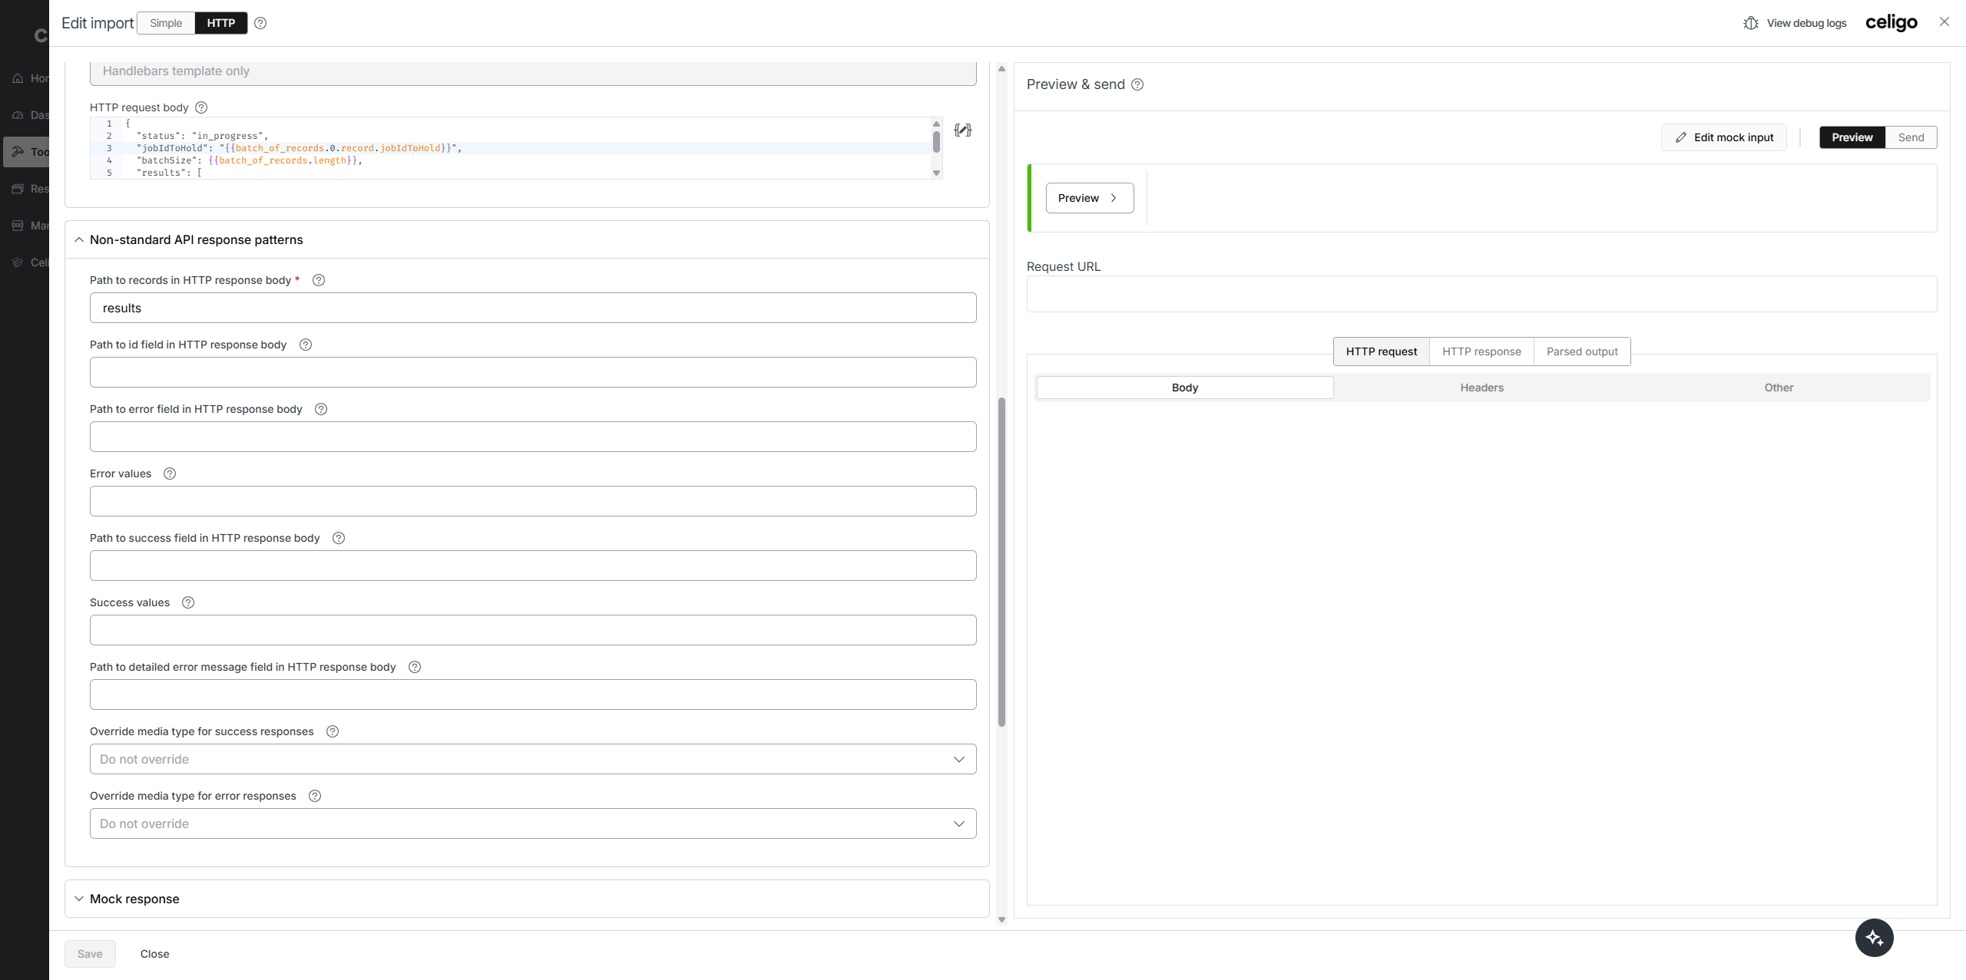Open the AI assistant sparkle button
The image size is (1966, 980).
click(x=1874, y=938)
